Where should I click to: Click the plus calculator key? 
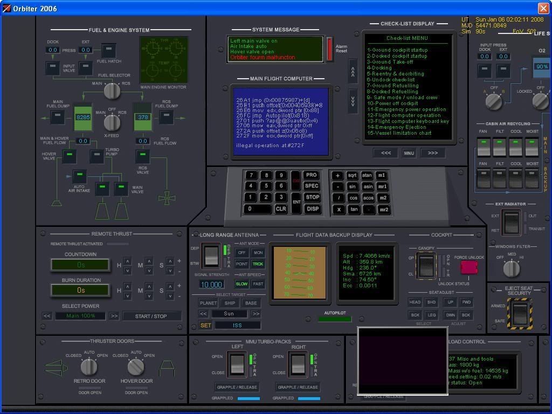pyautogui.click(x=337, y=175)
